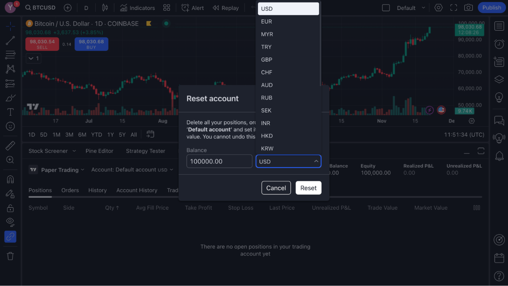Open the help center question icon
The height and width of the screenshot is (286, 508).
[x=499, y=276]
